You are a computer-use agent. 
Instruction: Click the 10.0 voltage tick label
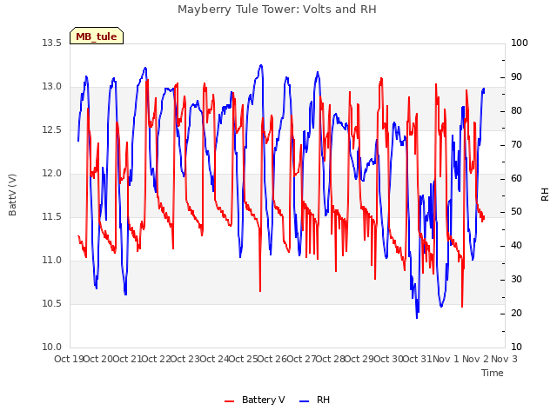click(x=52, y=347)
